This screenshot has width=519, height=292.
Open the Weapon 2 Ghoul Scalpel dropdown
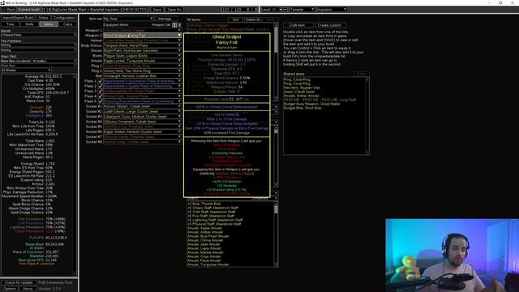click(143, 35)
